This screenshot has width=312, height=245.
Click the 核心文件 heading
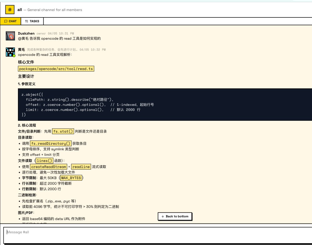tap(26, 62)
